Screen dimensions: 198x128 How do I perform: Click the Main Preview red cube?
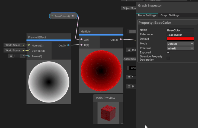point(108,113)
